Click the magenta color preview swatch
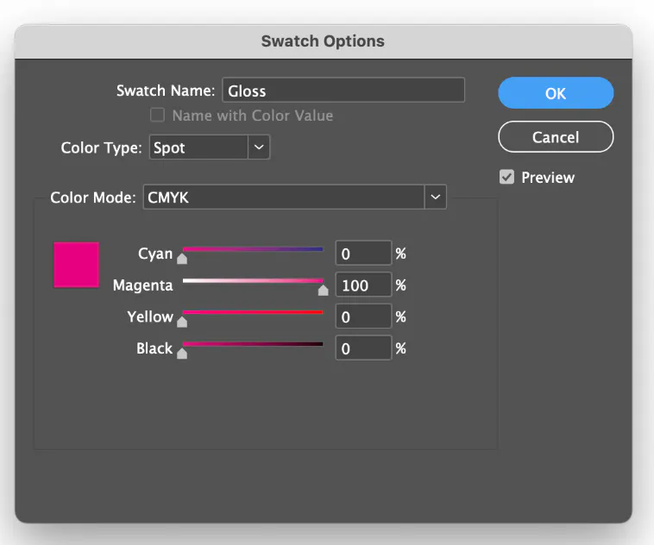 [77, 265]
